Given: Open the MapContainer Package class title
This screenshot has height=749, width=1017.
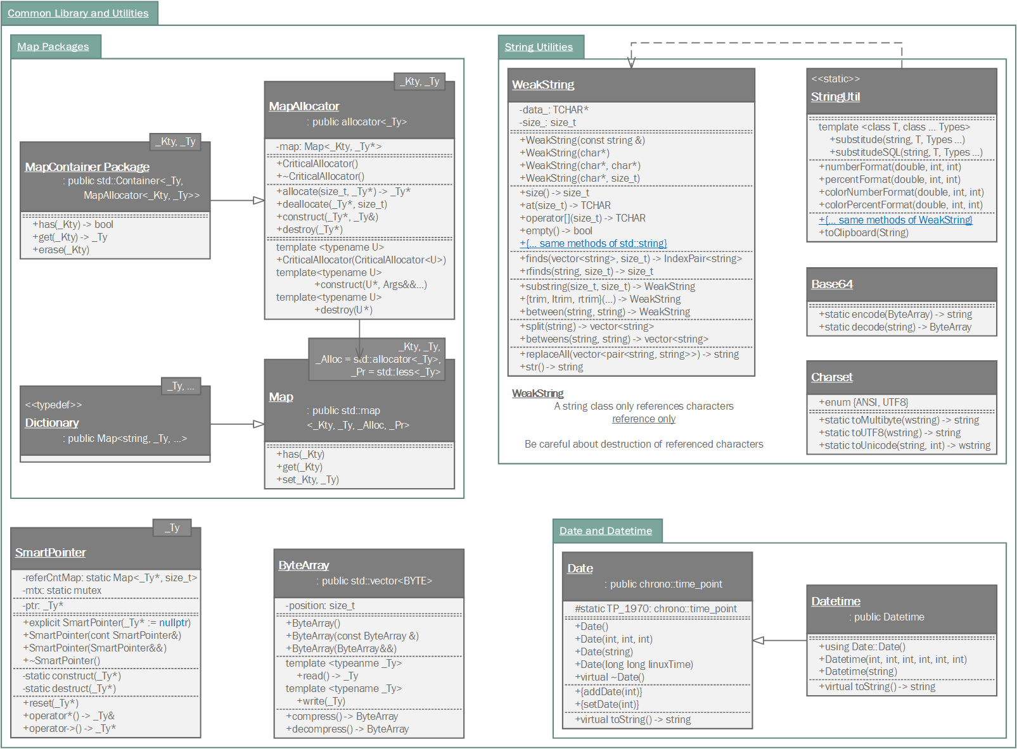Looking at the screenshot, I should click(87, 167).
